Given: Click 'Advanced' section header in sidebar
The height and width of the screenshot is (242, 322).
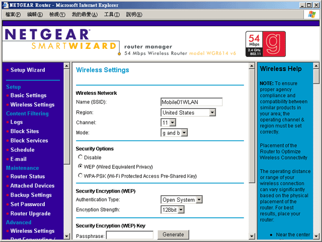Looking at the screenshot, I should pyautogui.click(x=19, y=222).
